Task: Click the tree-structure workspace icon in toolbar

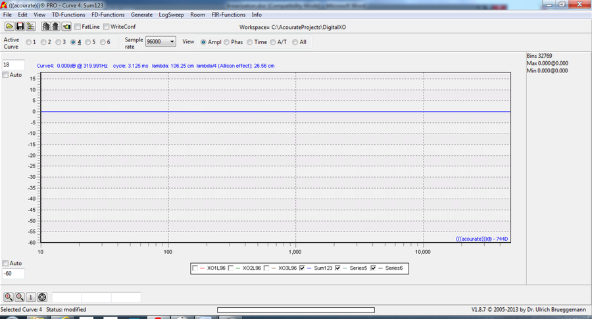Action: 31,26
